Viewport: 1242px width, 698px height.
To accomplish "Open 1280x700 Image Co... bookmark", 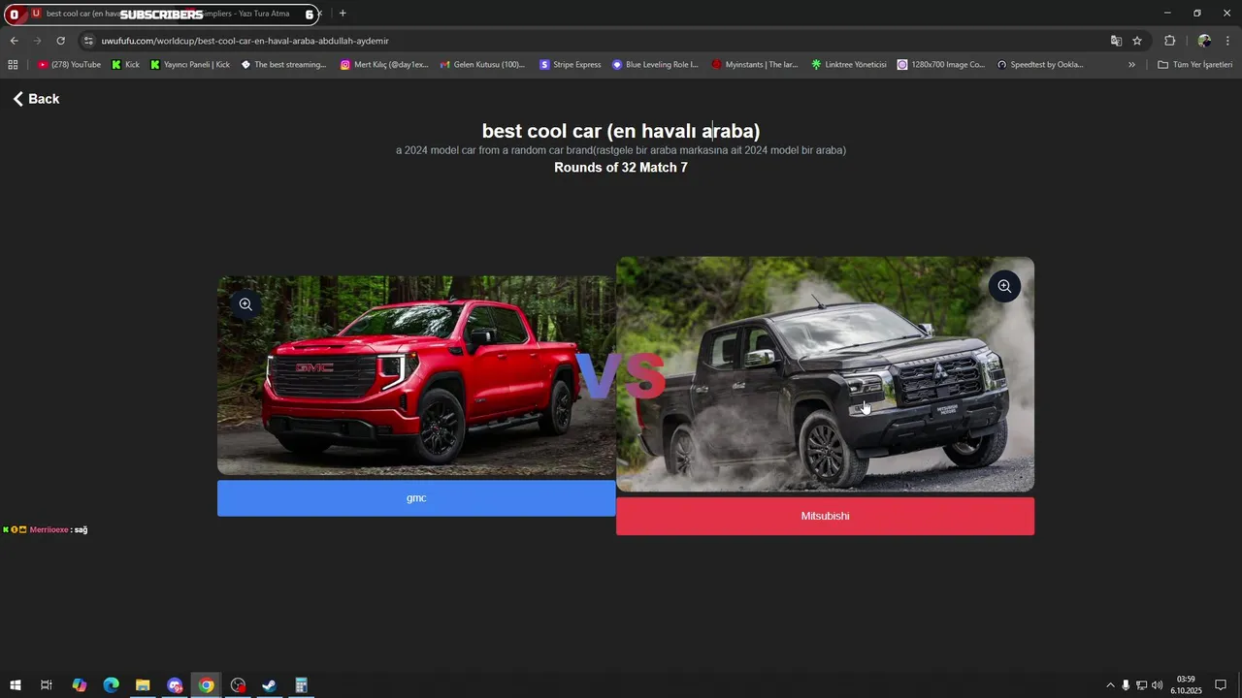I will (x=940, y=65).
